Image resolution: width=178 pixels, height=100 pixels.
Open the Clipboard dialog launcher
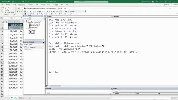coord(15,15)
